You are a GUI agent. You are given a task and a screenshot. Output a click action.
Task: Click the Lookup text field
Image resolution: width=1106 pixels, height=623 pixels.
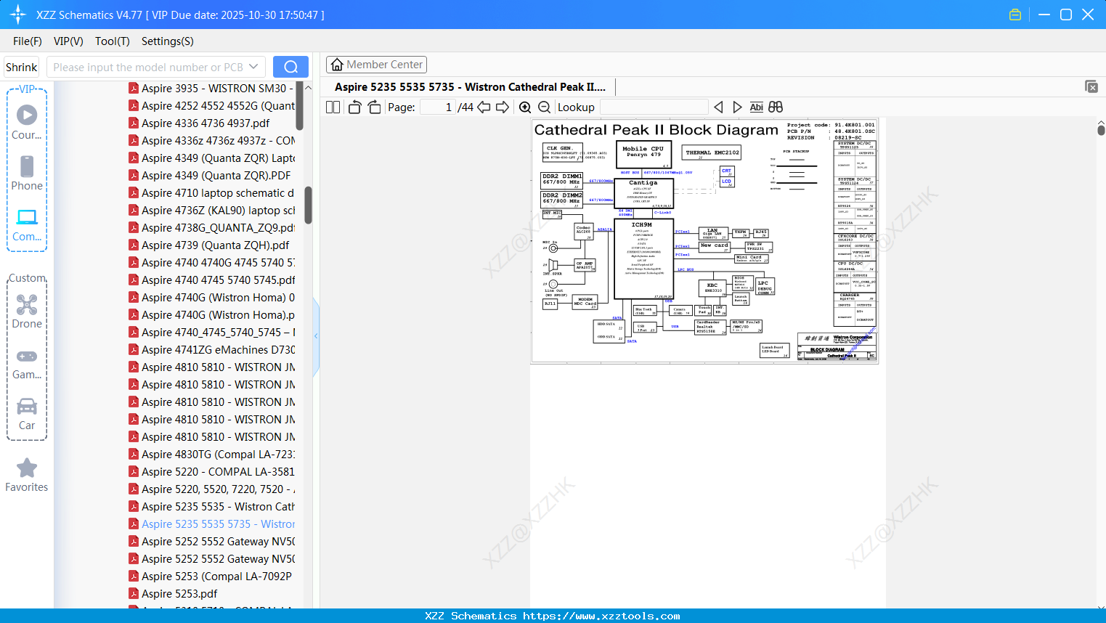[654, 107]
